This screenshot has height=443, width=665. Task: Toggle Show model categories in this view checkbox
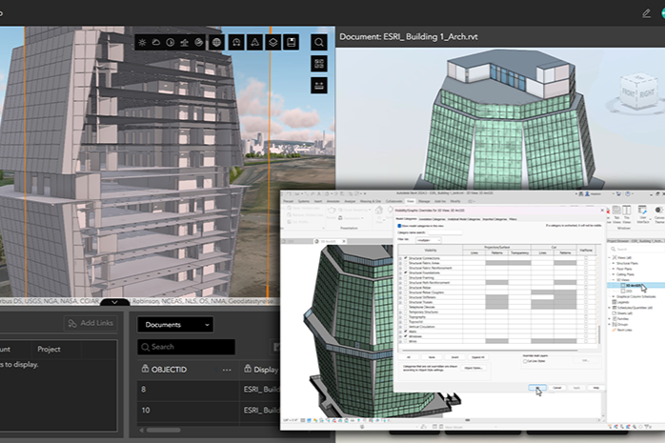(x=399, y=226)
